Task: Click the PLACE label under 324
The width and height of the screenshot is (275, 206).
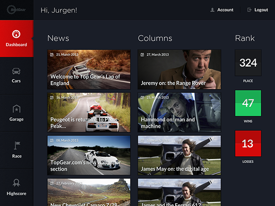Action: pyautogui.click(x=248, y=81)
